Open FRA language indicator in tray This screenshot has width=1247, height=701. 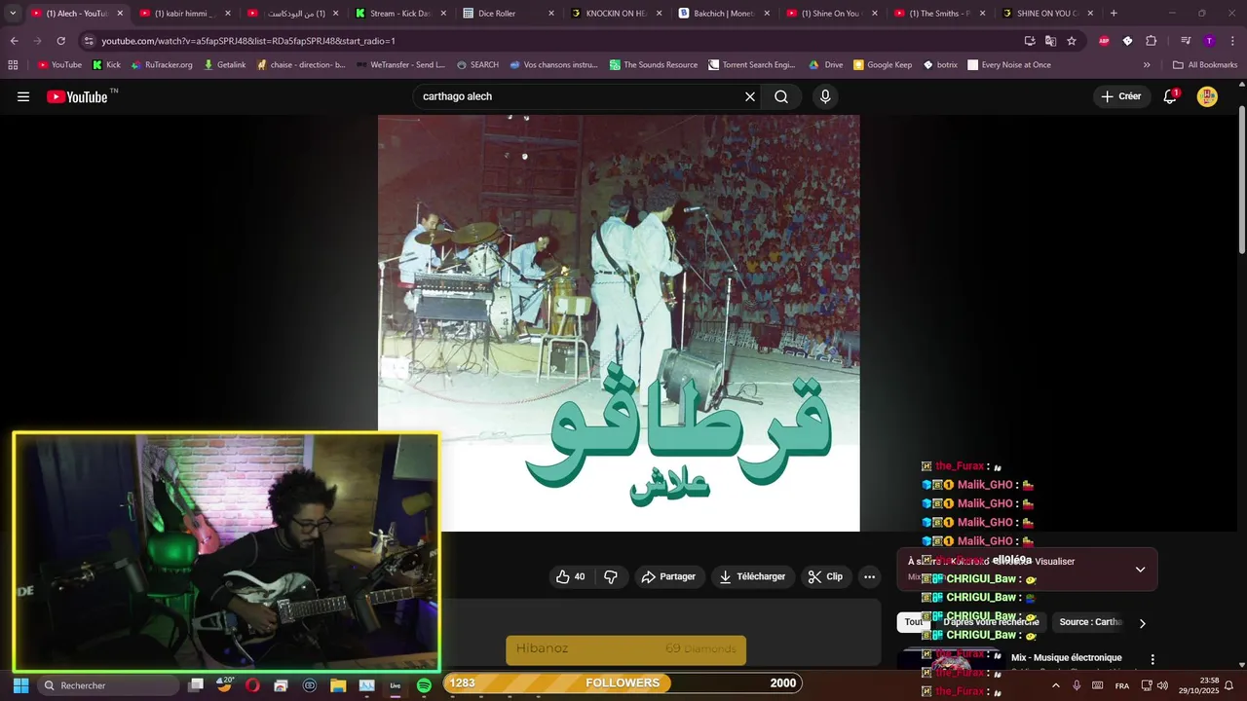pos(1122,685)
